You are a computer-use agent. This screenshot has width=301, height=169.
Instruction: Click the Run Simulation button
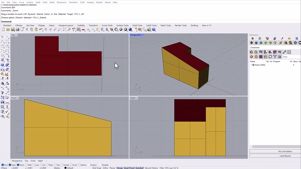tap(275, 151)
